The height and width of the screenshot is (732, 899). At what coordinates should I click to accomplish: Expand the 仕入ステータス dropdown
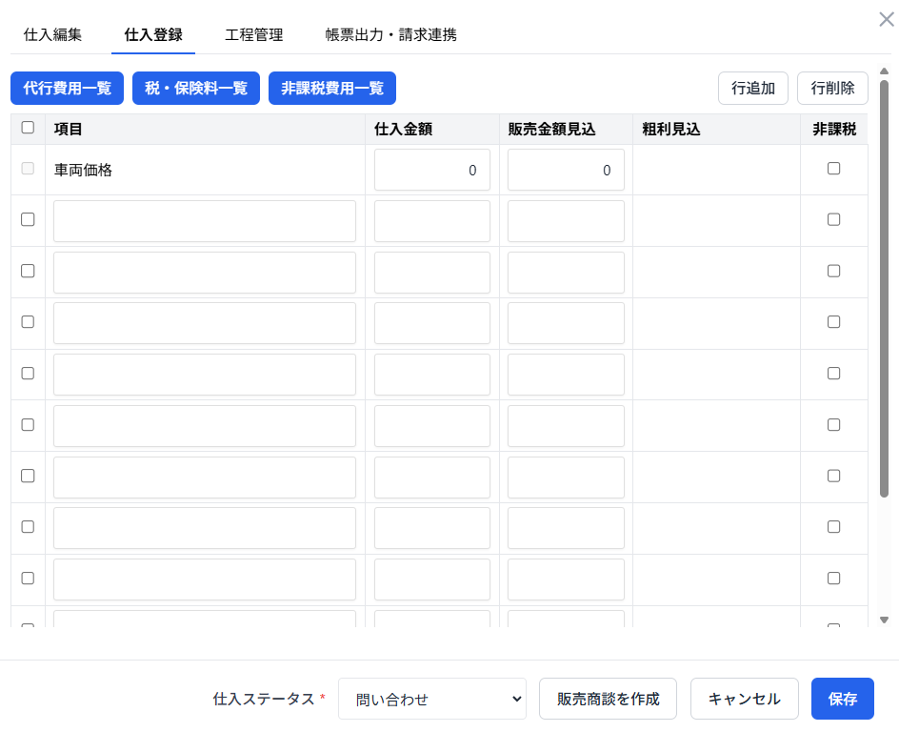point(431,699)
